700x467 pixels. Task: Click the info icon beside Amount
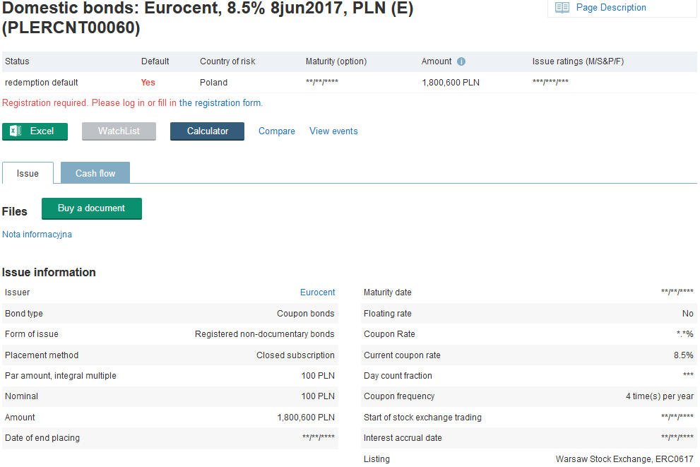tap(461, 61)
